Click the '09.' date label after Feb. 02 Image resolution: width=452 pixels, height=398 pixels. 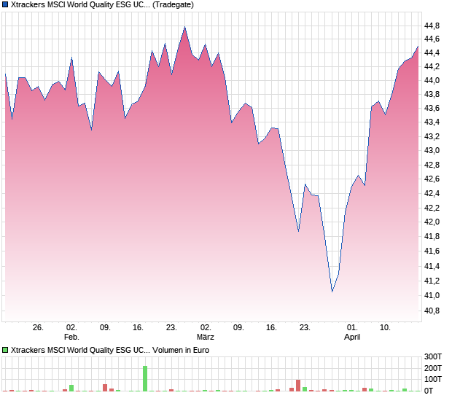pos(105,328)
